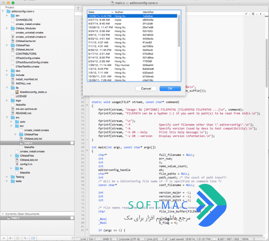Click the editor horizontal scrollbar
The image size is (269, 241).
pos(176,236)
